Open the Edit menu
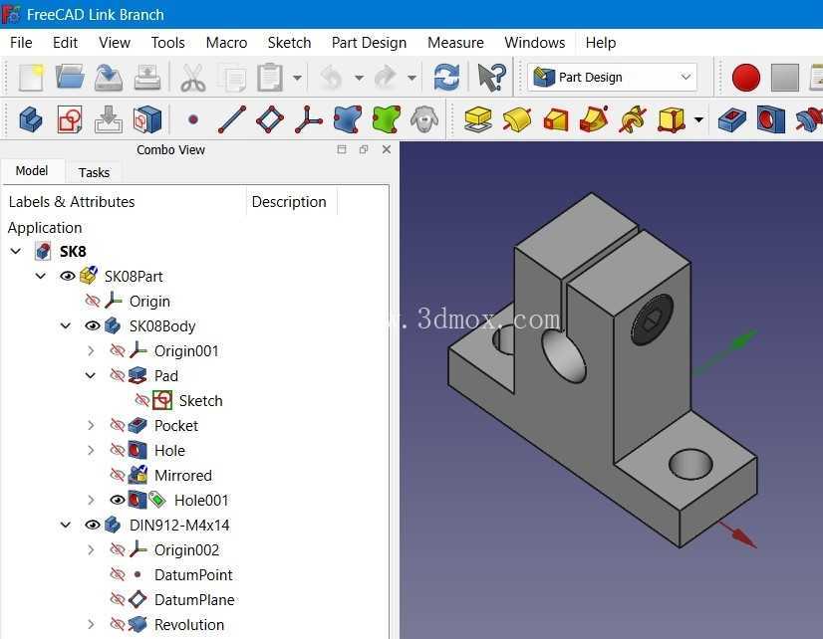The width and height of the screenshot is (823, 639). (65, 43)
